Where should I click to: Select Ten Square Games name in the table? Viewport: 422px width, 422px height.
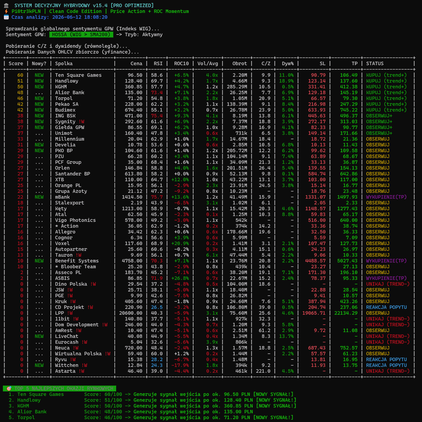click(x=78, y=75)
